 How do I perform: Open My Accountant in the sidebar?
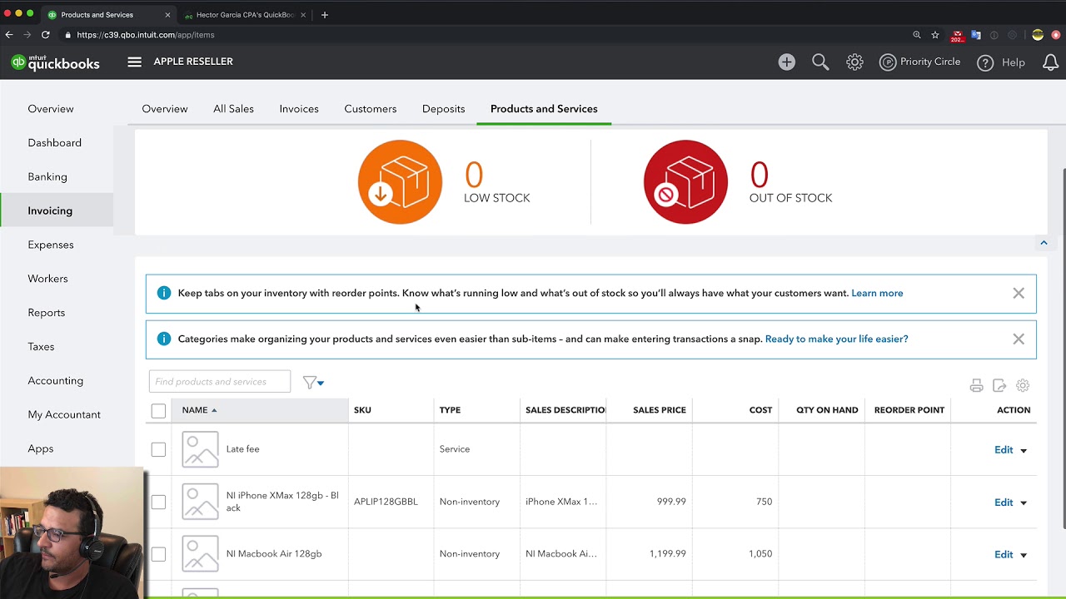pos(64,415)
